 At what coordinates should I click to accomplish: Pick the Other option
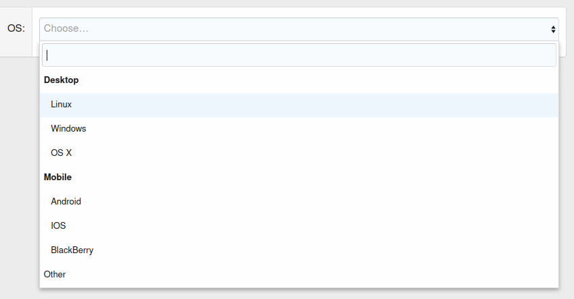[55, 275]
